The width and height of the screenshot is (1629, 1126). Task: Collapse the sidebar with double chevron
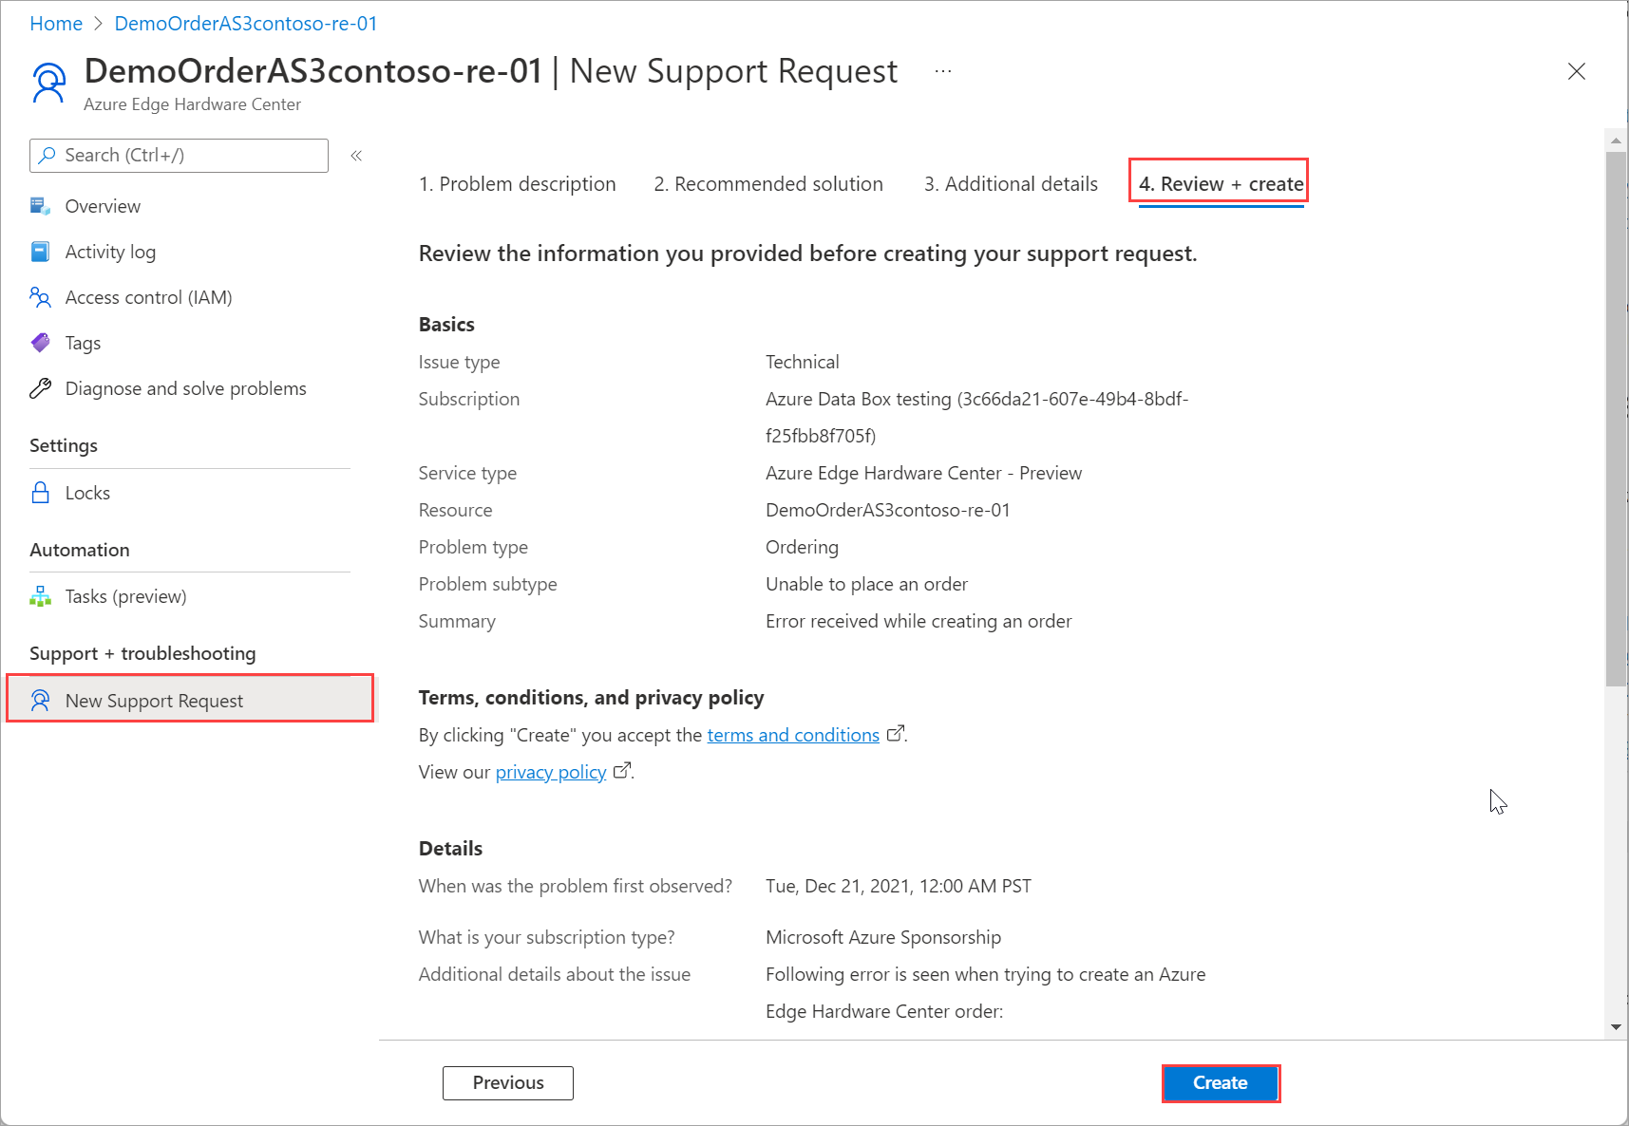click(x=356, y=156)
